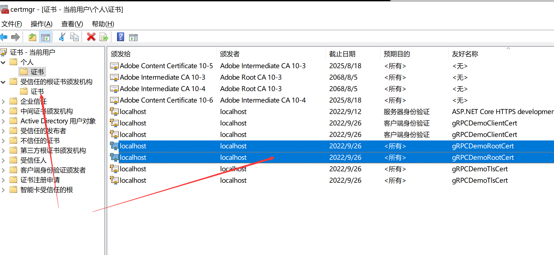The width and height of the screenshot is (554, 255).
Task: Click the Export List toolbar icon
Action: [104, 37]
